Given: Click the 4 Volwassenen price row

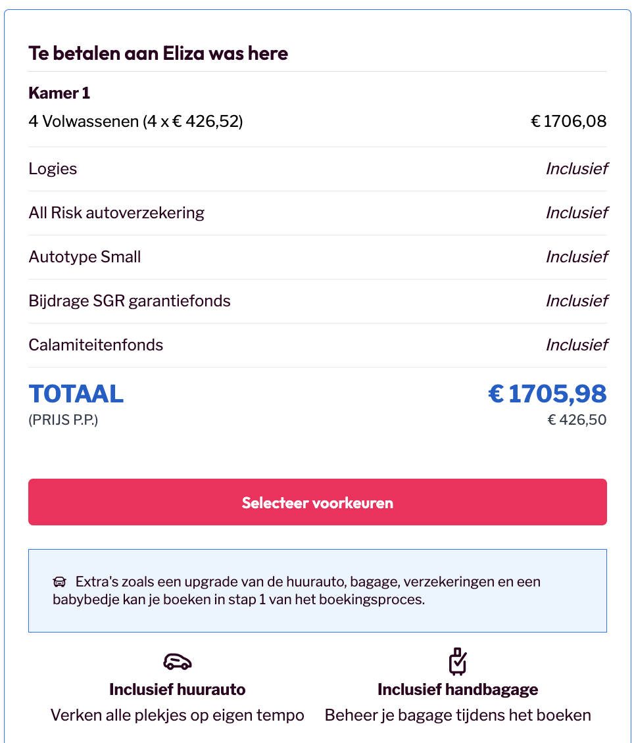Looking at the screenshot, I should click(135, 122).
